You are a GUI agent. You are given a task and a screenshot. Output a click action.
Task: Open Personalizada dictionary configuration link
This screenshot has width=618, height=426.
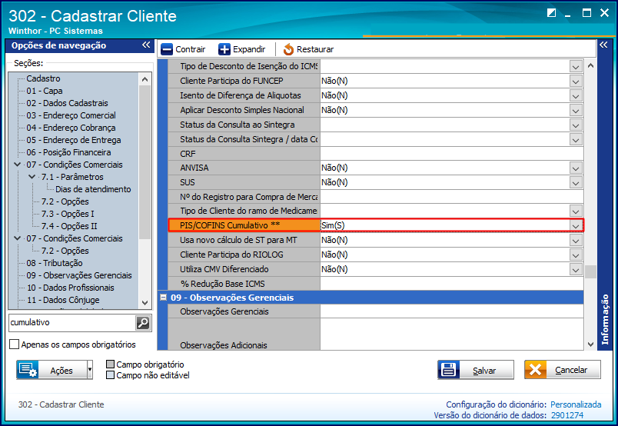pyautogui.click(x=576, y=404)
